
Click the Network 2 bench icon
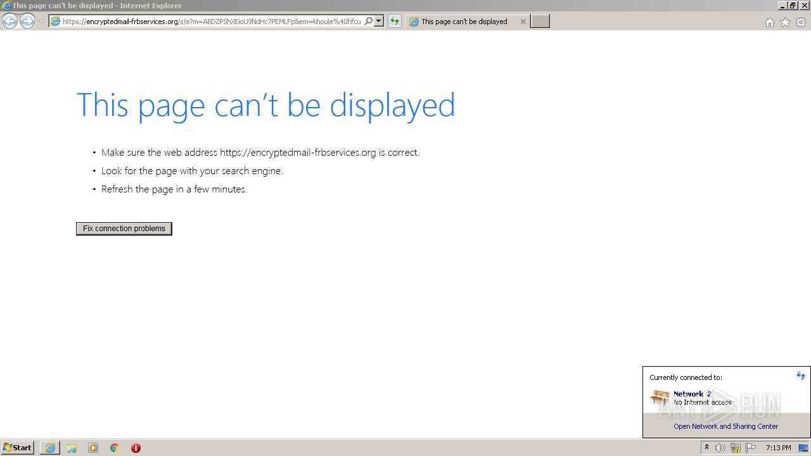pyautogui.click(x=660, y=397)
